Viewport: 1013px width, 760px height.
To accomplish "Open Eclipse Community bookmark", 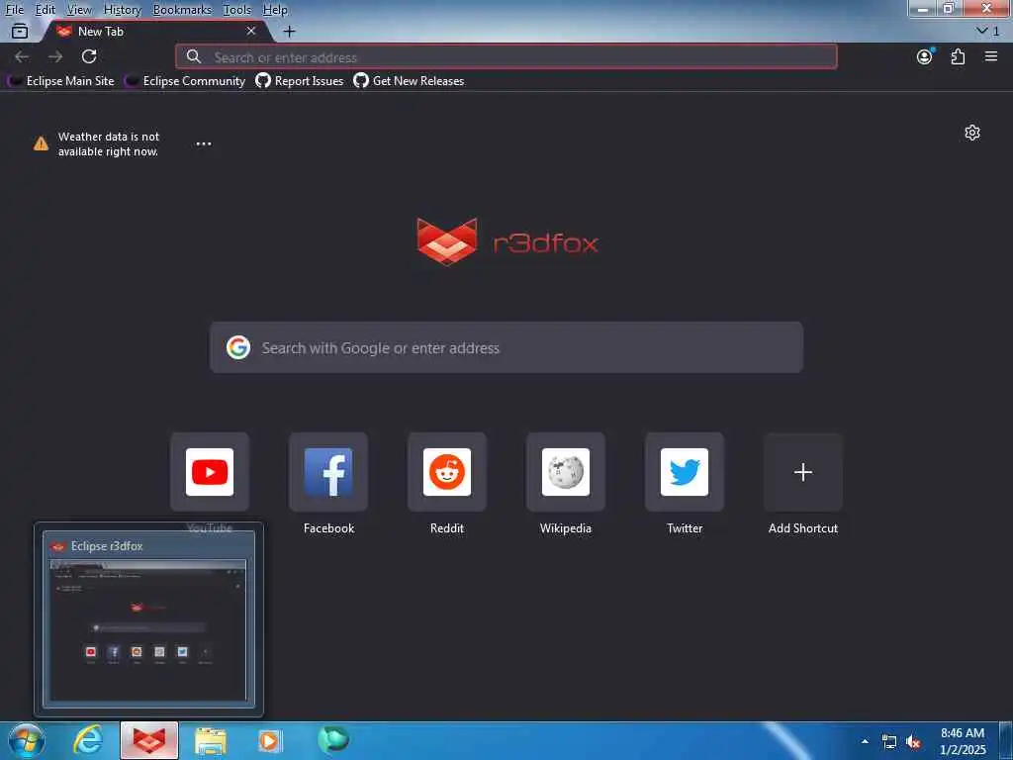I will [185, 81].
